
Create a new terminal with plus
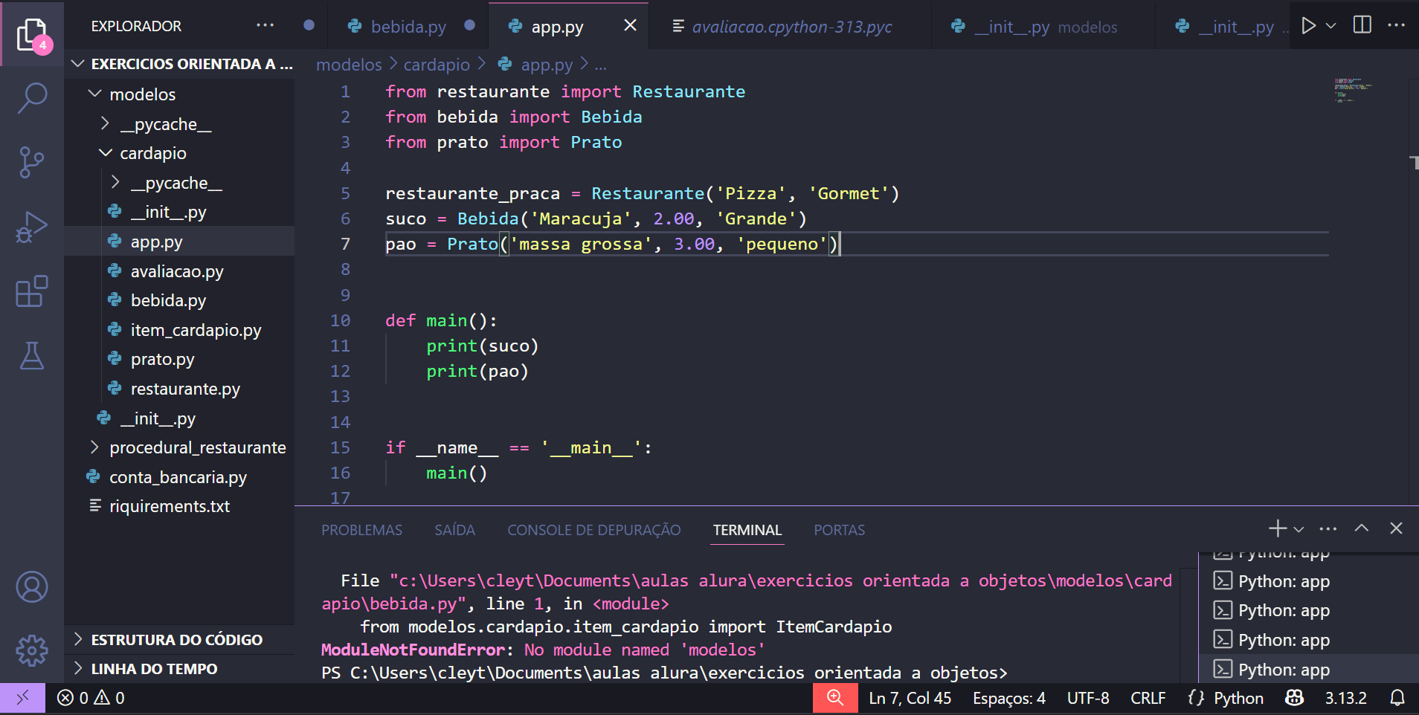pos(1278,528)
